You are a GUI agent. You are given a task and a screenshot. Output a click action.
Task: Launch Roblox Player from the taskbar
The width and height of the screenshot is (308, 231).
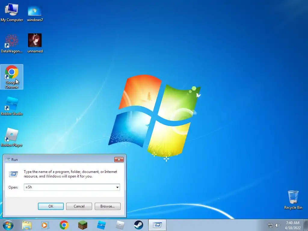[x=120, y=225]
